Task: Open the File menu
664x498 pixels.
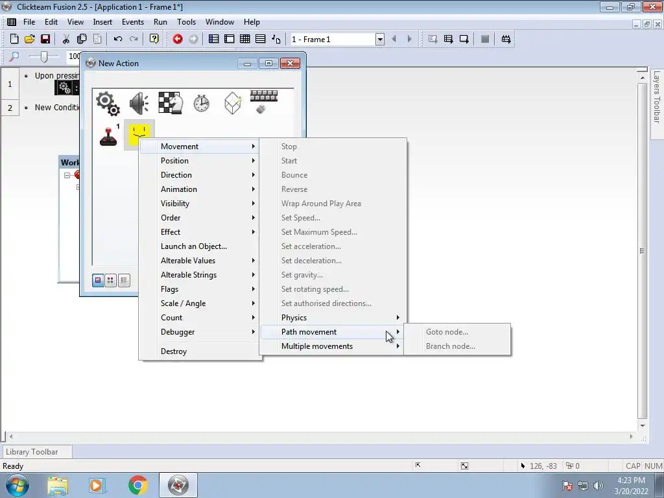Action: (29, 22)
